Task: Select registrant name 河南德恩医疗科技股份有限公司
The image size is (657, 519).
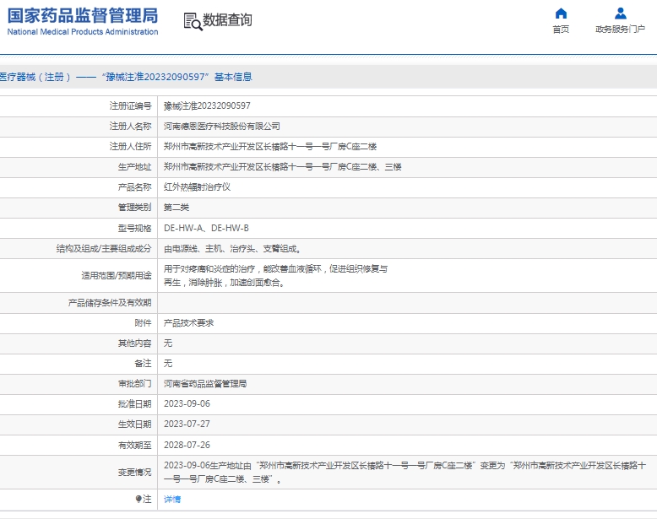Action: 221,126
